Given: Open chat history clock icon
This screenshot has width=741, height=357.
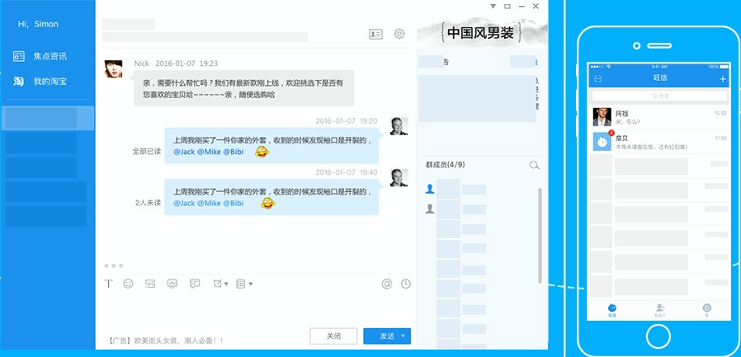Looking at the screenshot, I should (406, 284).
